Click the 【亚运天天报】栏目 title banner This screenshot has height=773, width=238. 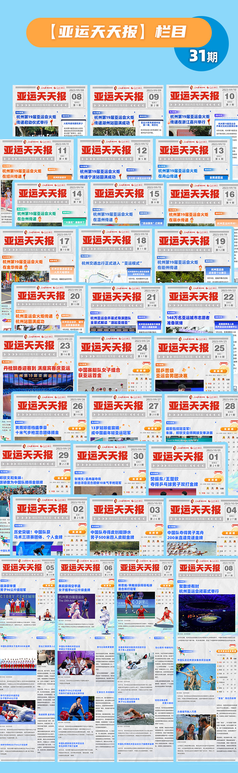coord(119,32)
